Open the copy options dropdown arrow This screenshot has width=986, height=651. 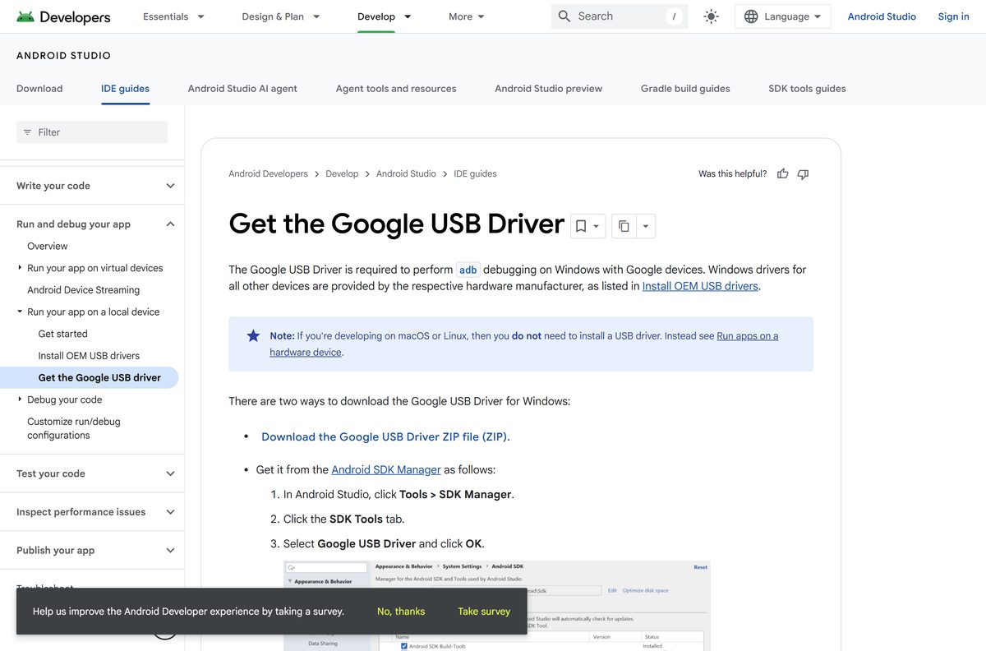pyautogui.click(x=645, y=226)
